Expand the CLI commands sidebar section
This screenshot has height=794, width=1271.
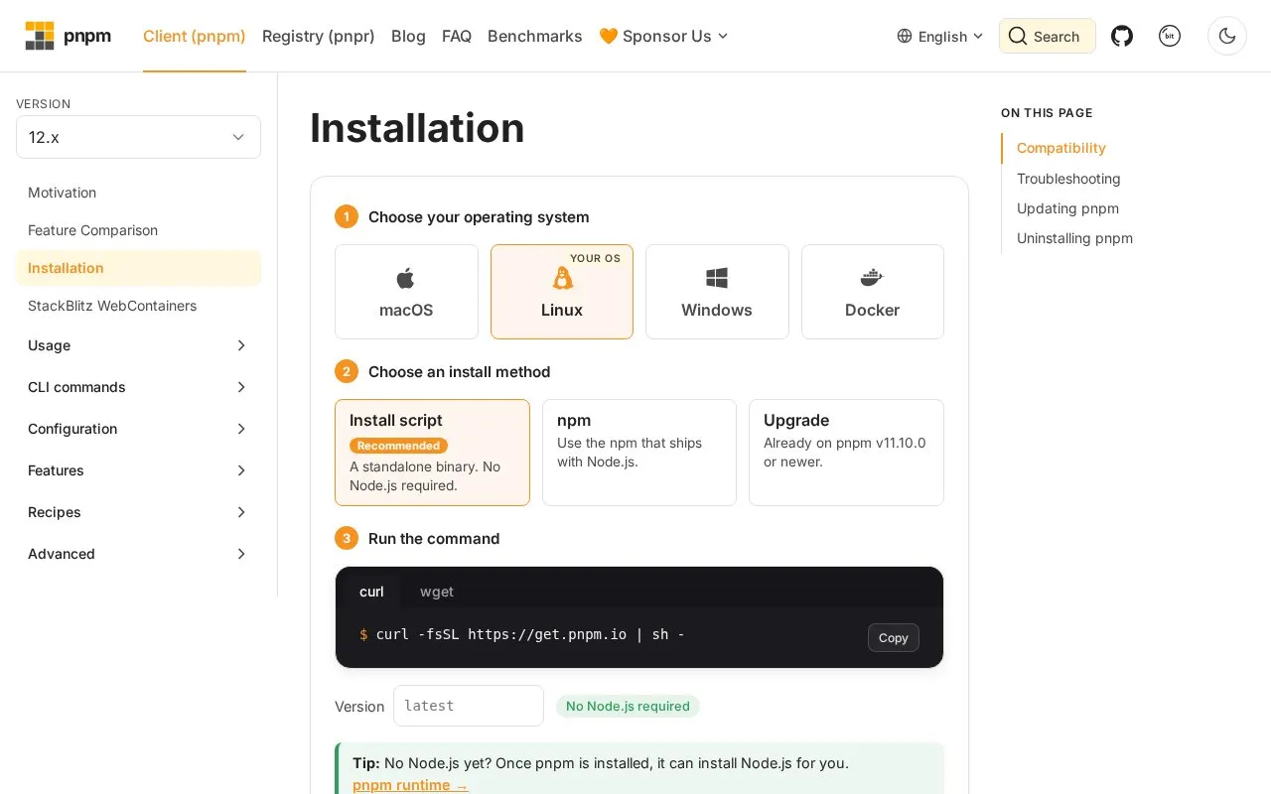pyautogui.click(x=138, y=387)
